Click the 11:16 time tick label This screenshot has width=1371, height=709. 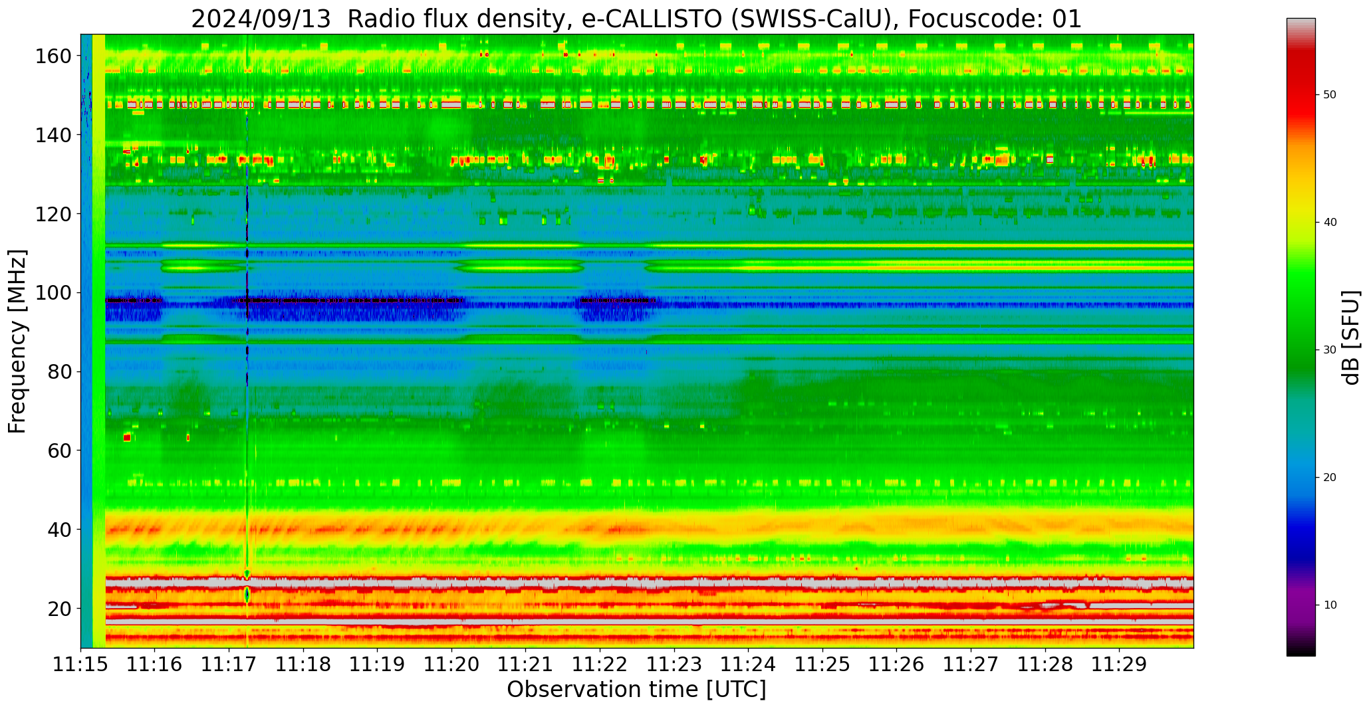155,664
